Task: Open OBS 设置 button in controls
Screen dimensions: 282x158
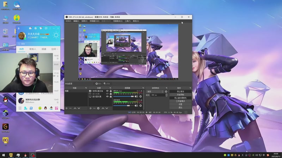Action: tap(180, 104)
